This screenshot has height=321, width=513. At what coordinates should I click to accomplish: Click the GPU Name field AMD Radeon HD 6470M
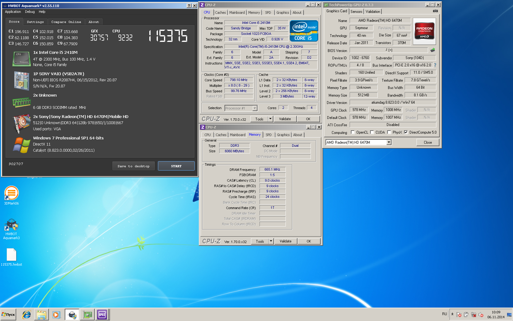(x=380, y=20)
